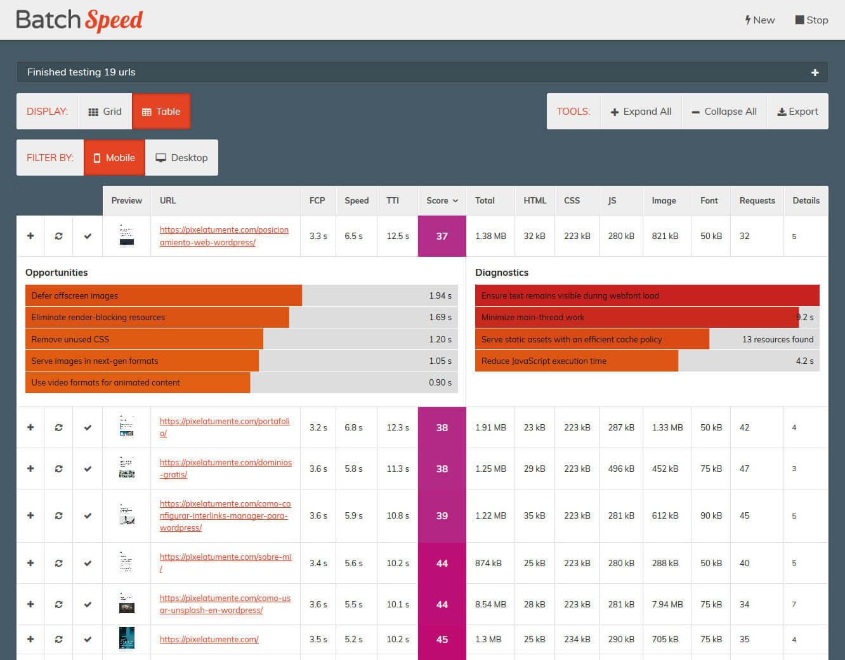845x660 pixels.
Task: Rerun test for dominios-gratis row
Action: [x=58, y=469]
